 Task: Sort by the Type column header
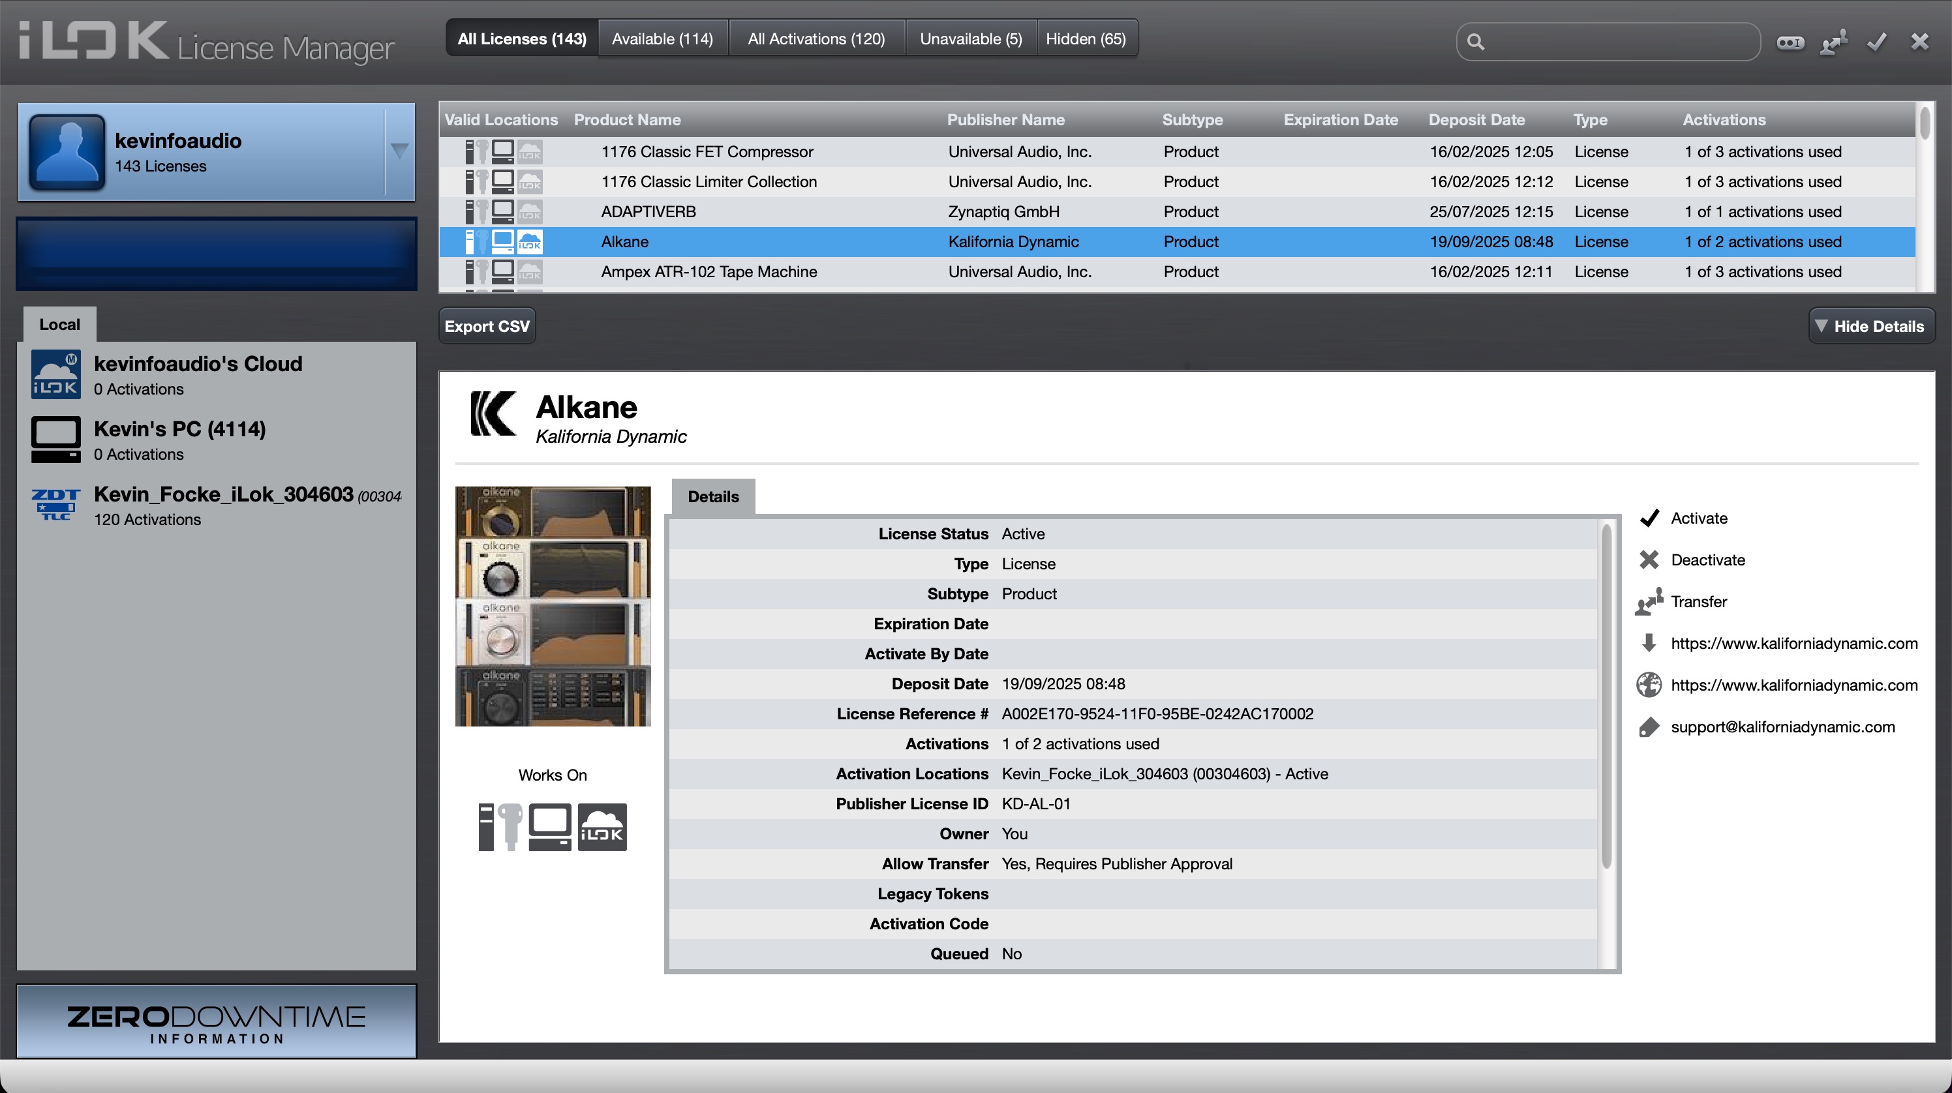(x=1590, y=120)
